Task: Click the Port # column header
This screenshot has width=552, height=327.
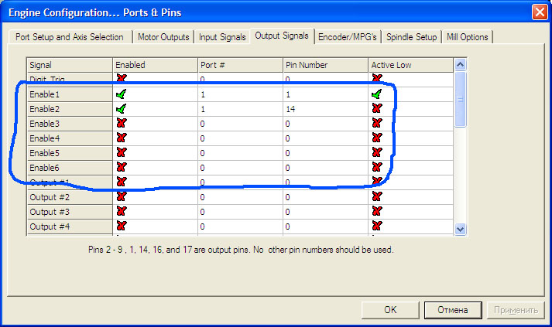Action: (241, 65)
